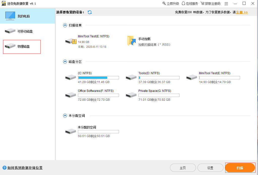Minimize the data recovery window
Screen dimensions: 258x175
235,4
